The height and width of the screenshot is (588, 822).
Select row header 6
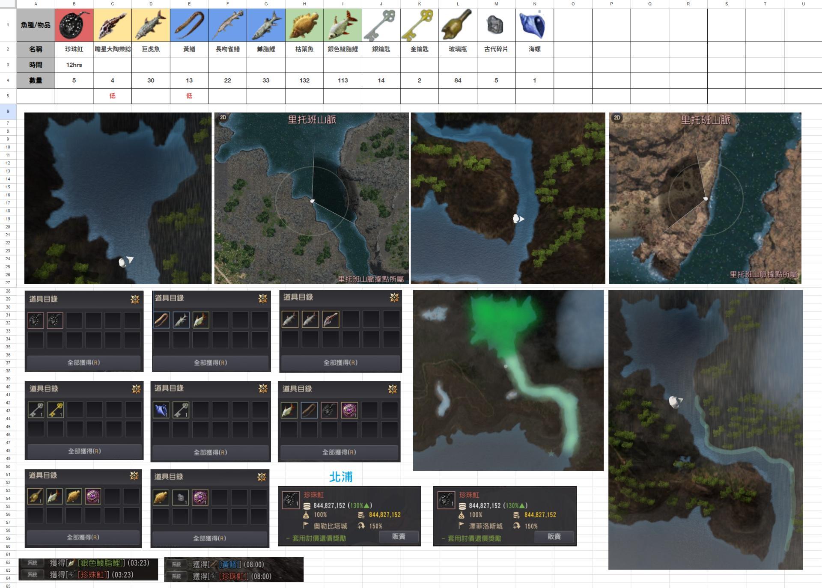tap(8, 111)
